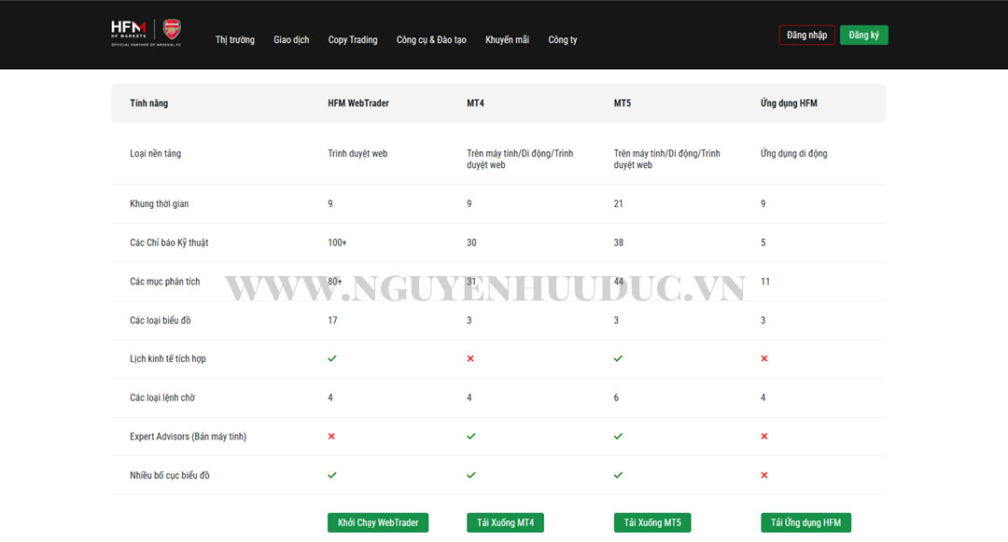Click the Ứng dụng HFM column header
This screenshot has width=1008, height=542.
[x=789, y=103]
